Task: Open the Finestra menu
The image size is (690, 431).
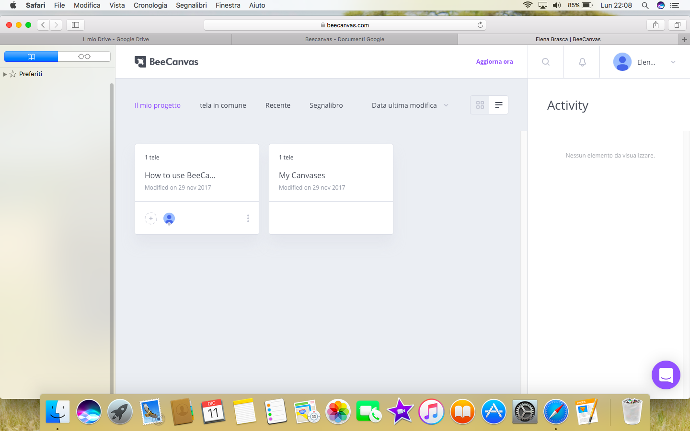Action: pos(228,5)
